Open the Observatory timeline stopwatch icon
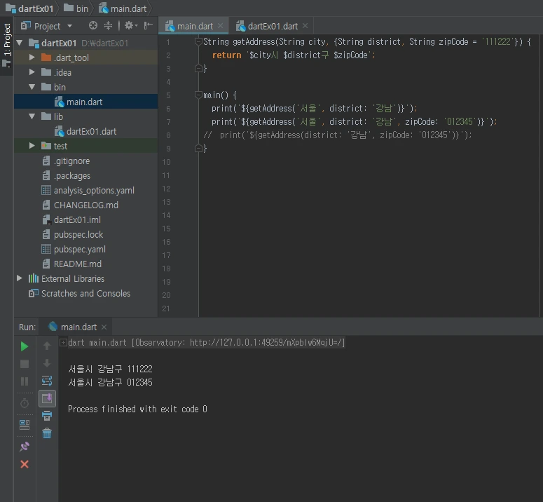 pos(25,403)
